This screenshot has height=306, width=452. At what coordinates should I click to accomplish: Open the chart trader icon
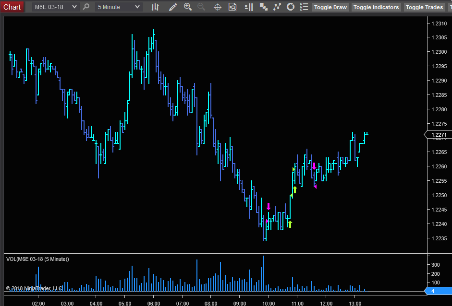[249, 7]
